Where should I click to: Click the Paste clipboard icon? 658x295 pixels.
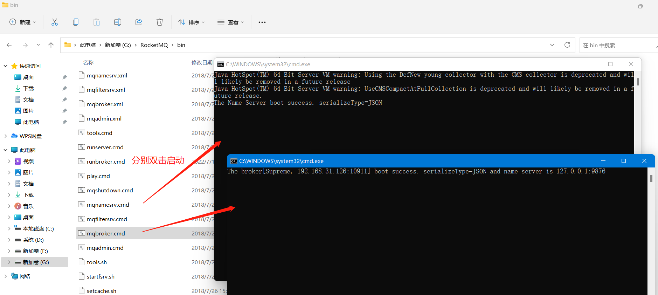tap(97, 22)
